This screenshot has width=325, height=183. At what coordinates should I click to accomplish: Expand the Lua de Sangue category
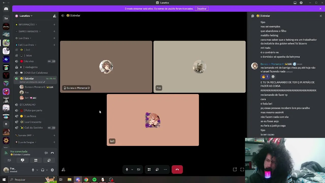coord(26,142)
